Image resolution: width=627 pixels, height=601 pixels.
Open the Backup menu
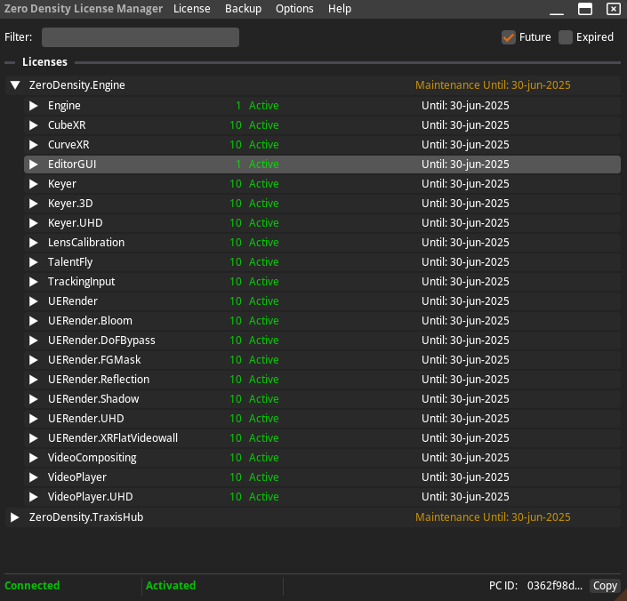[x=243, y=9]
